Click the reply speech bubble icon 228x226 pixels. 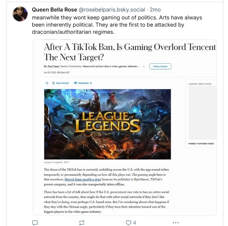[x=35, y=223]
